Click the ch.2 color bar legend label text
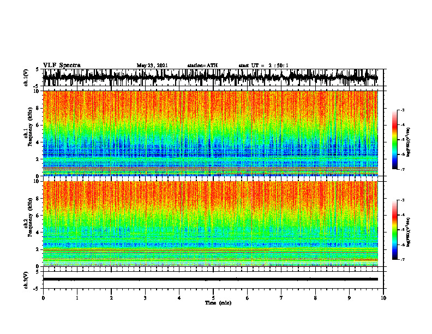The width and height of the screenshot is (432, 334). (x=408, y=232)
